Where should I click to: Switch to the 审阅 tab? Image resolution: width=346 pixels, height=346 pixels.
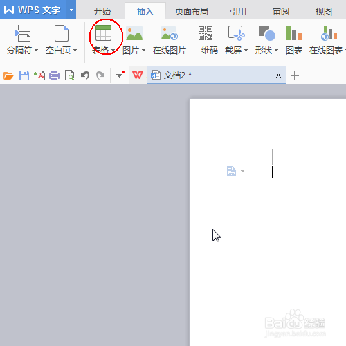tap(281, 11)
